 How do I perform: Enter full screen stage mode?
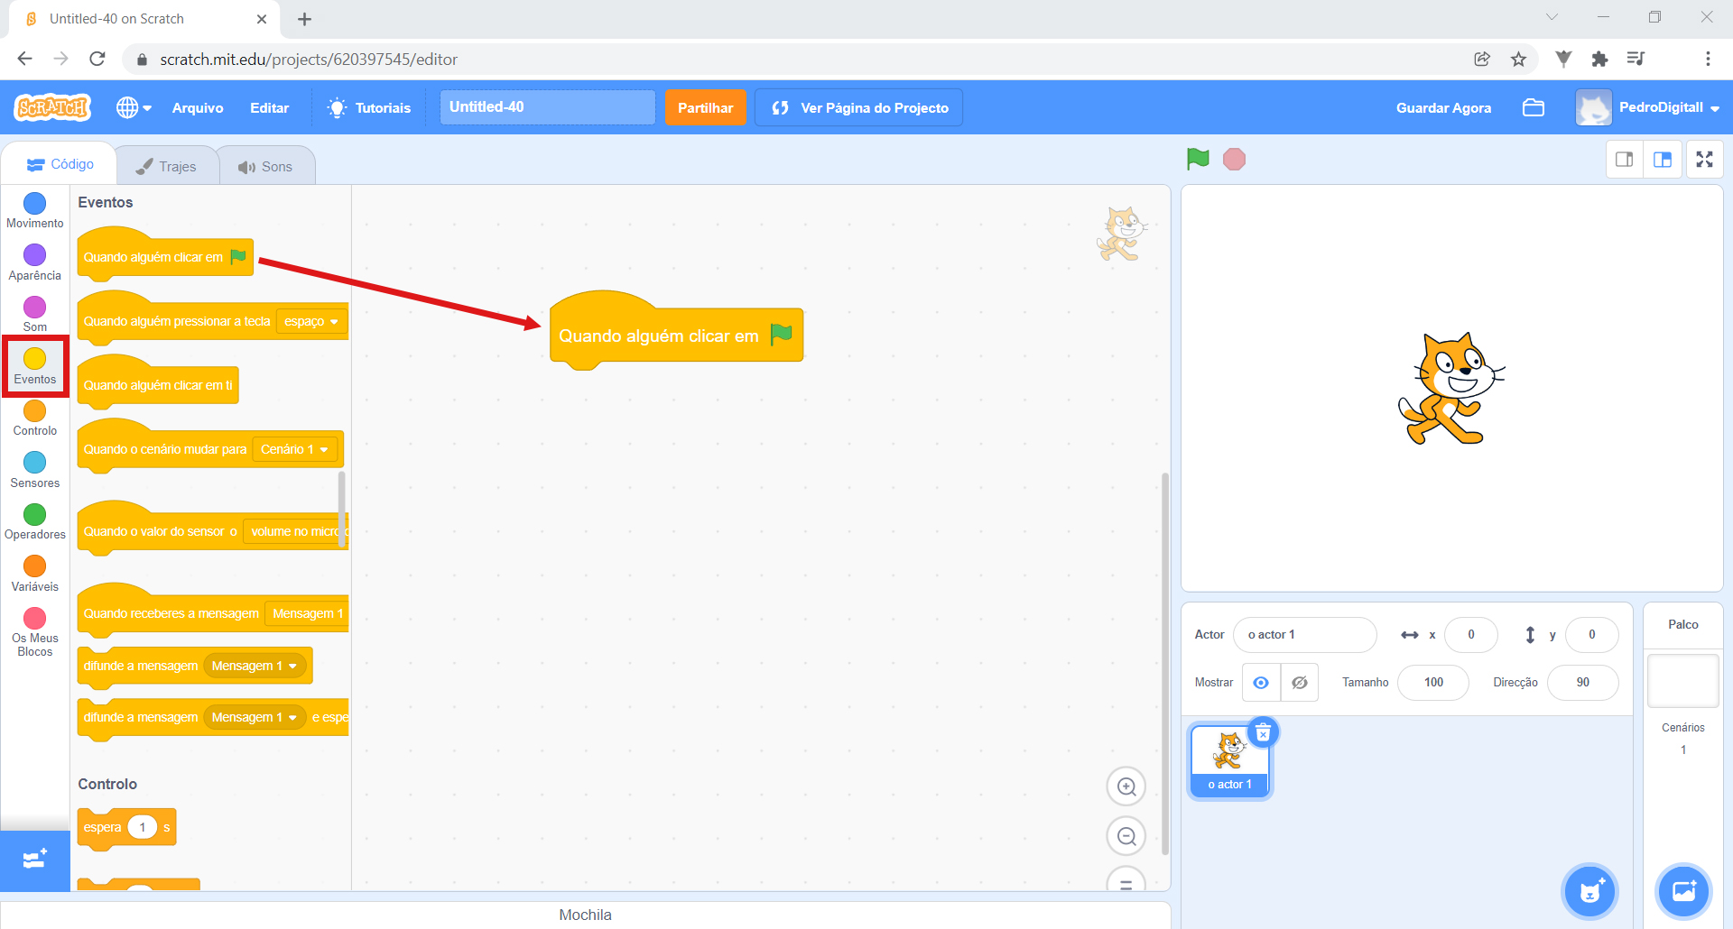1704,160
